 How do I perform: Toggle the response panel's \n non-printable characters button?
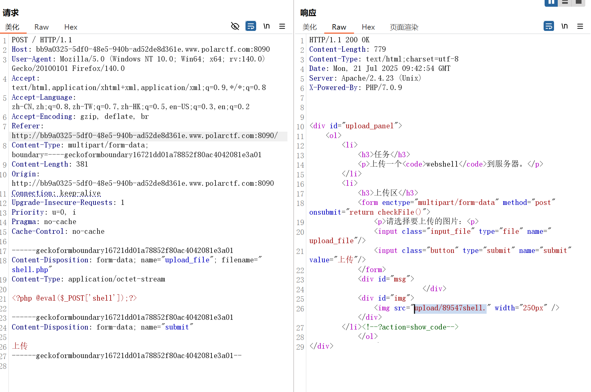(x=564, y=26)
